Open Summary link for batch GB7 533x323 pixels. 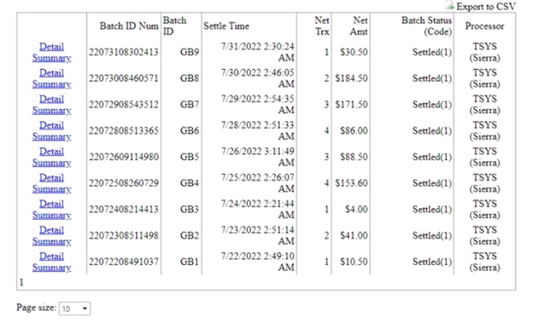point(51,110)
